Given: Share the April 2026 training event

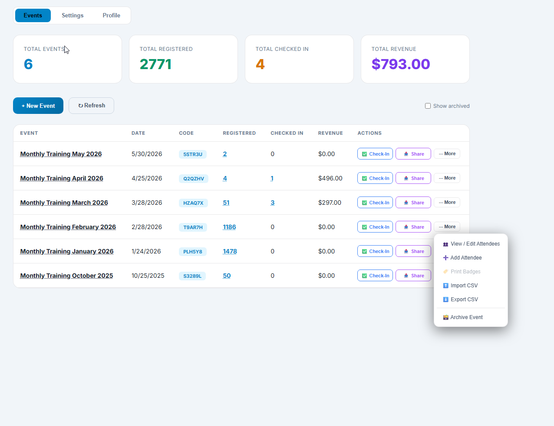Looking at the screenshot, I should [x=413, y=178].
